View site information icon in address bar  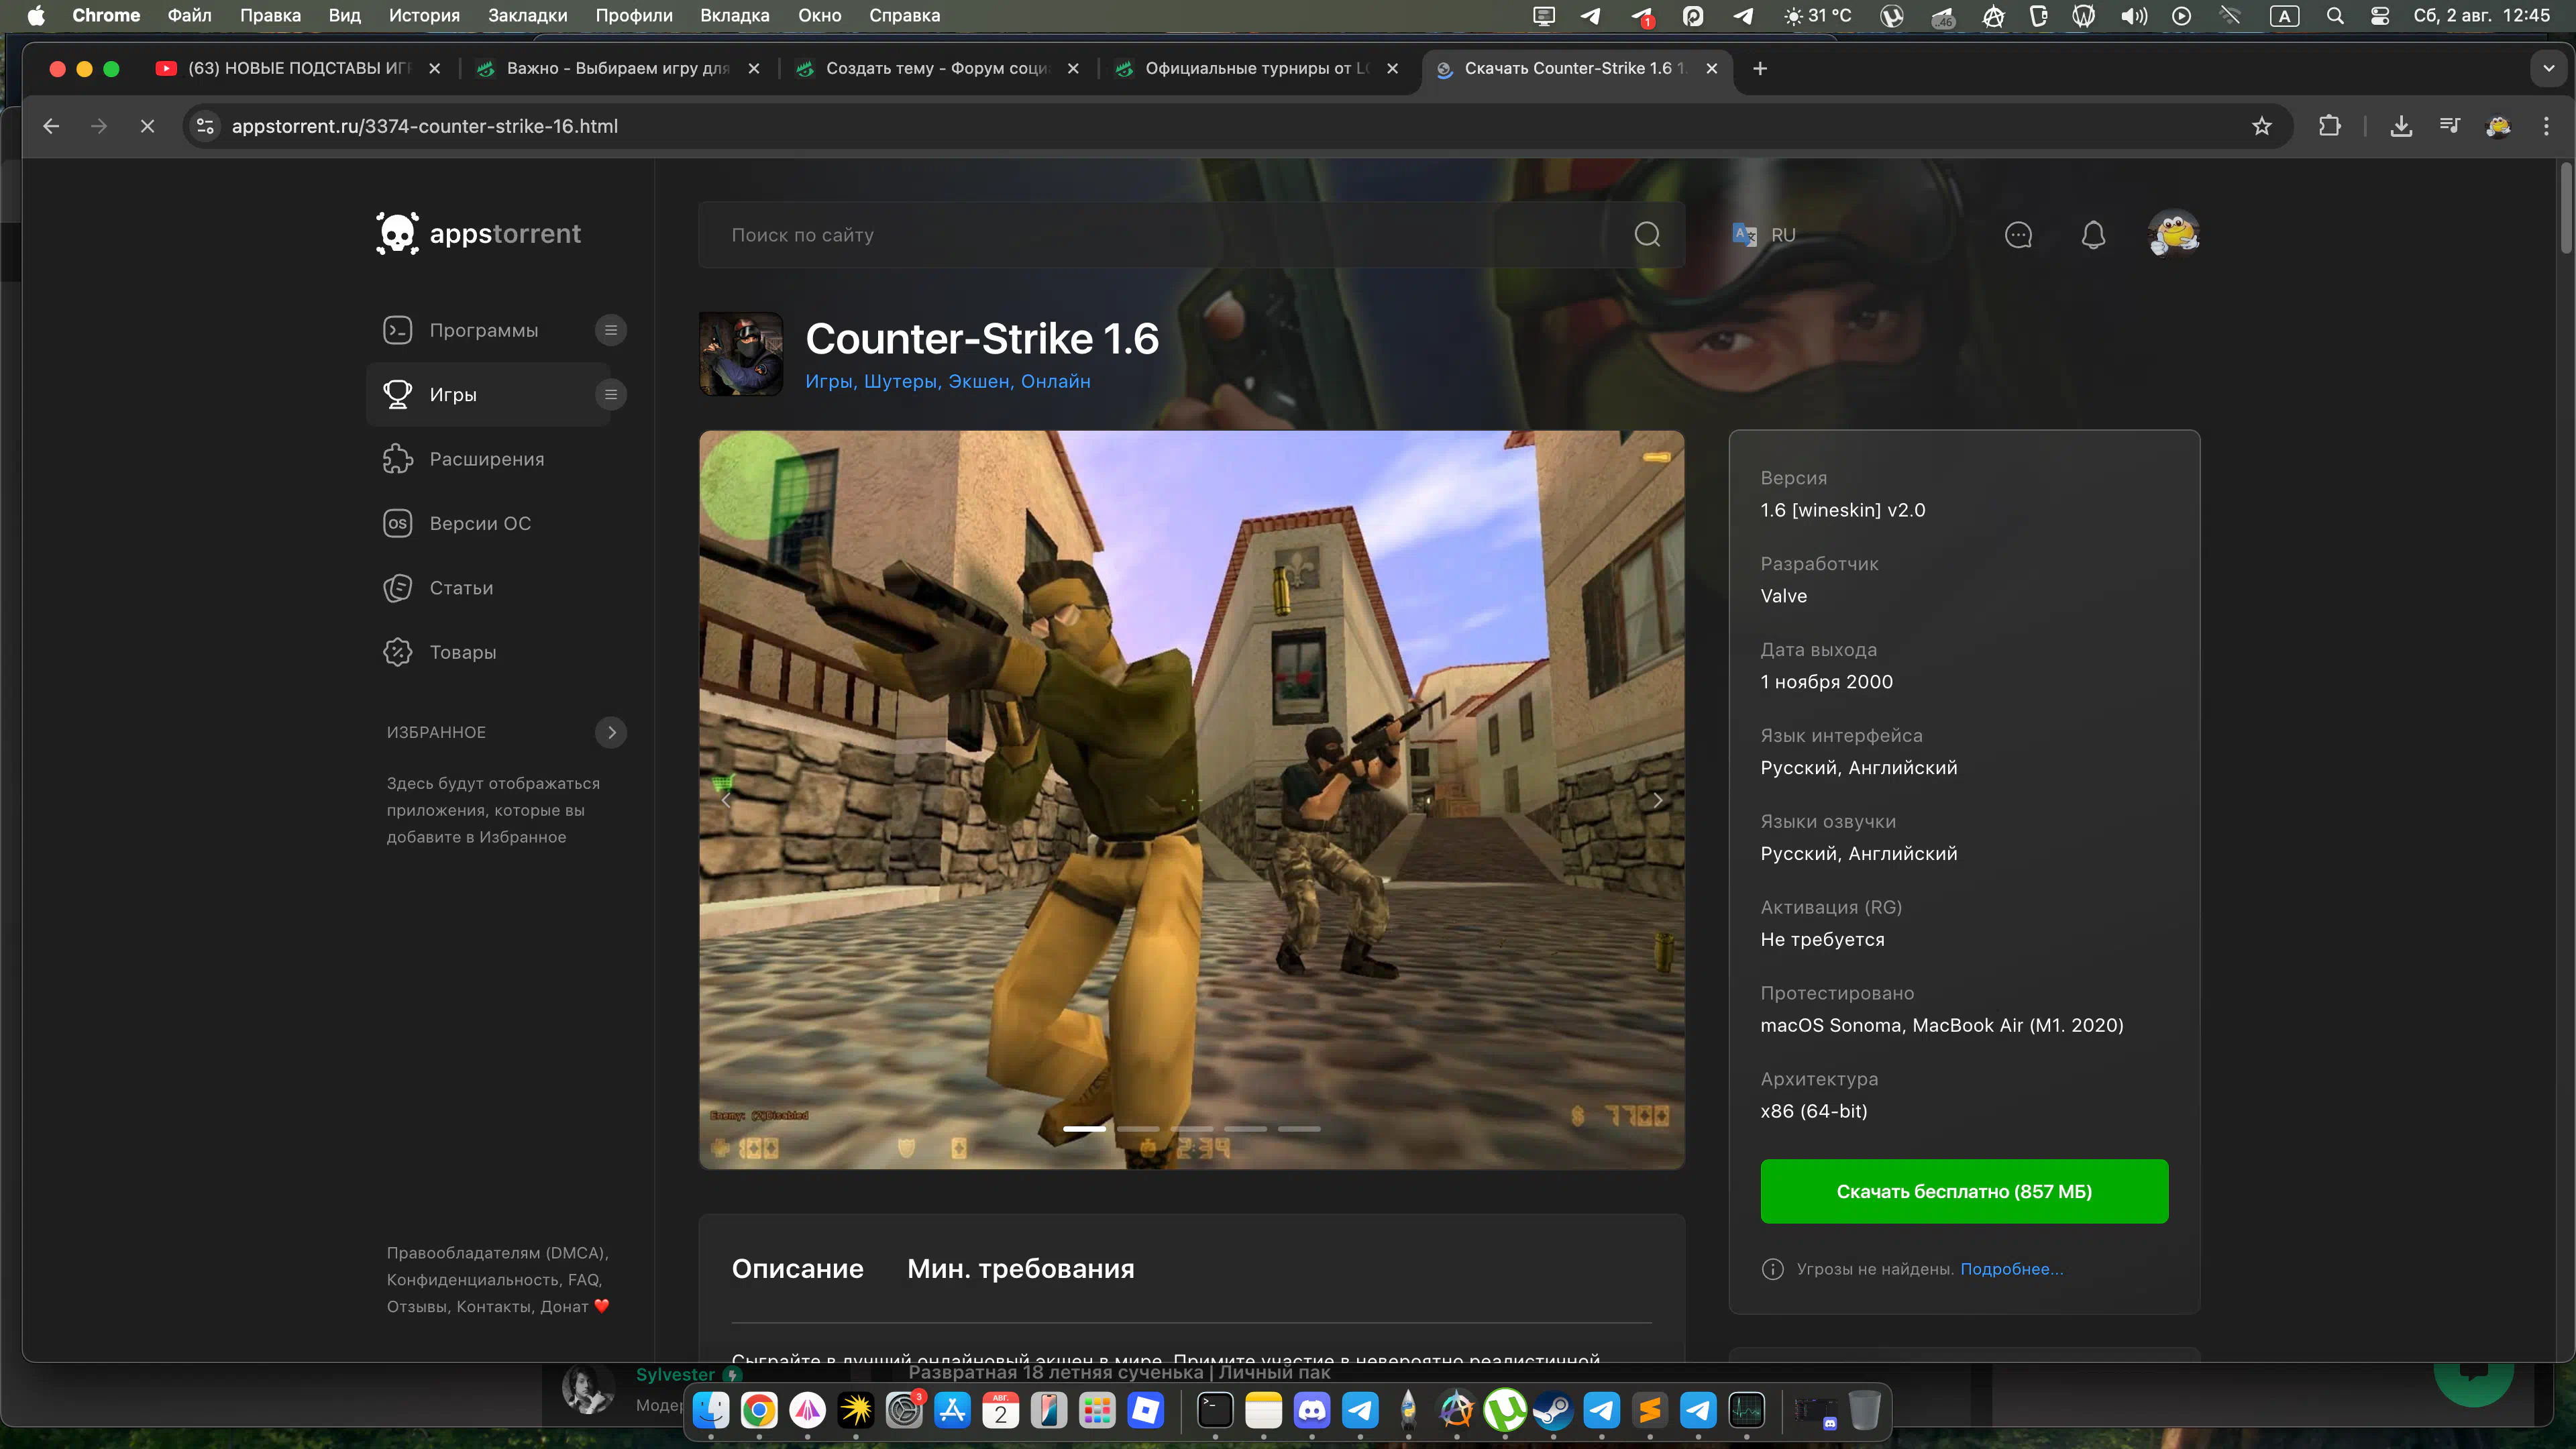click(x=205, y=126)
